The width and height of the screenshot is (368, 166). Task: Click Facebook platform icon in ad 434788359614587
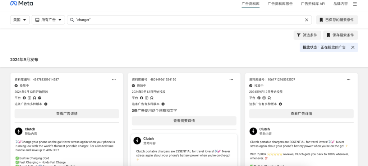tap(24, 98)
